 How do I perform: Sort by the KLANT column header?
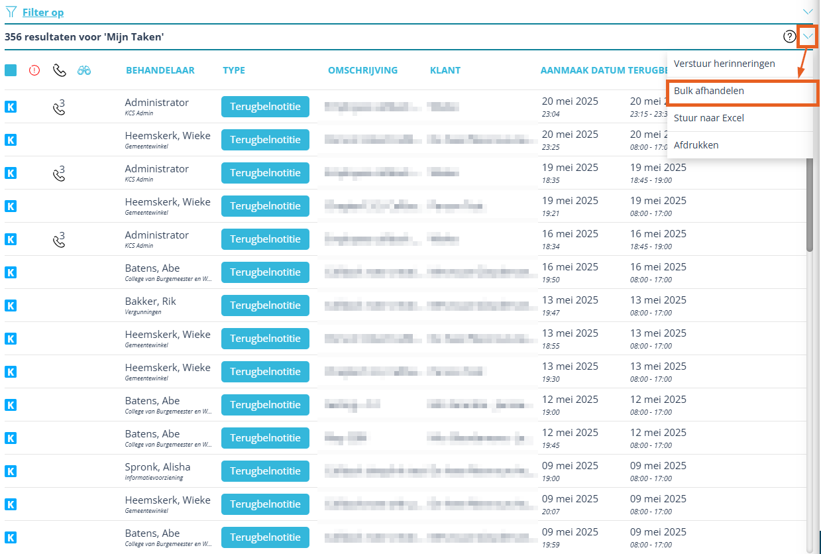(445, 70)
